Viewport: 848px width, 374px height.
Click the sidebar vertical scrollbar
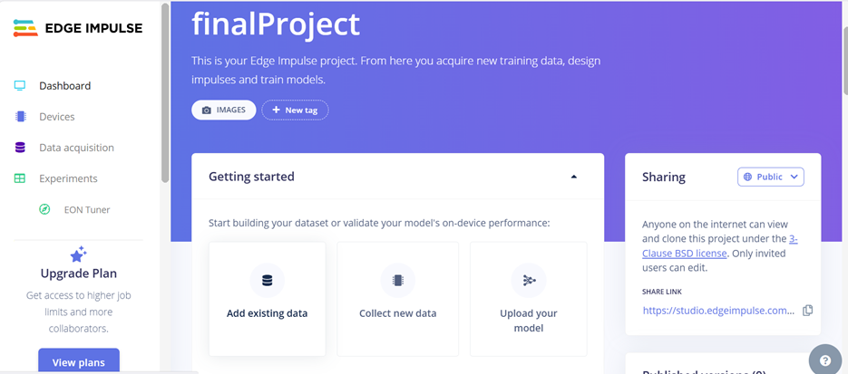tap(164, 91)
